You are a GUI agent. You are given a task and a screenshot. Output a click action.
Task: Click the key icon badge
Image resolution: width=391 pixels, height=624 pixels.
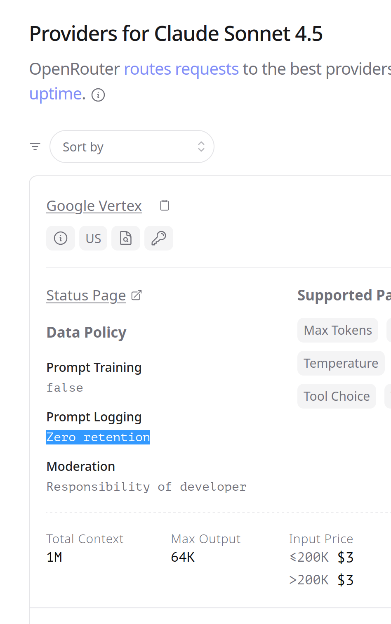point(159,238)
